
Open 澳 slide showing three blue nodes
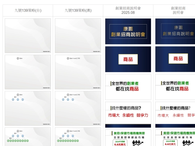click(x=78, y=108)
